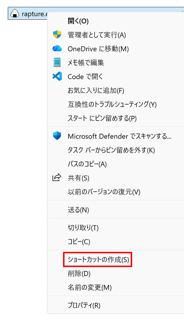Select お気に入りに追加(F)
184x322 pixels.
point(96,90)
